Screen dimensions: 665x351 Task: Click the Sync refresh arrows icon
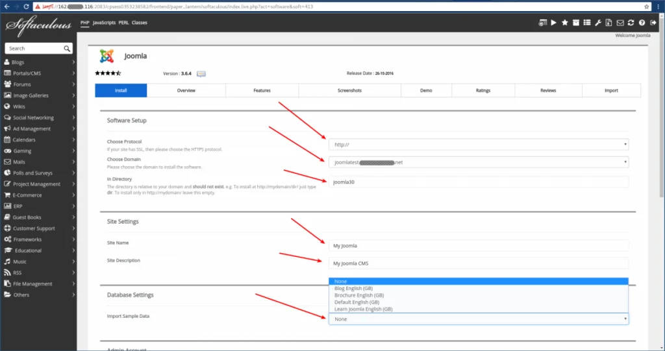(x=631, y=23)
